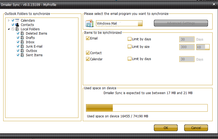This screenshot has width=218, height=139.
Task: Select the Contacts tree item label
Action: [27, 25]
